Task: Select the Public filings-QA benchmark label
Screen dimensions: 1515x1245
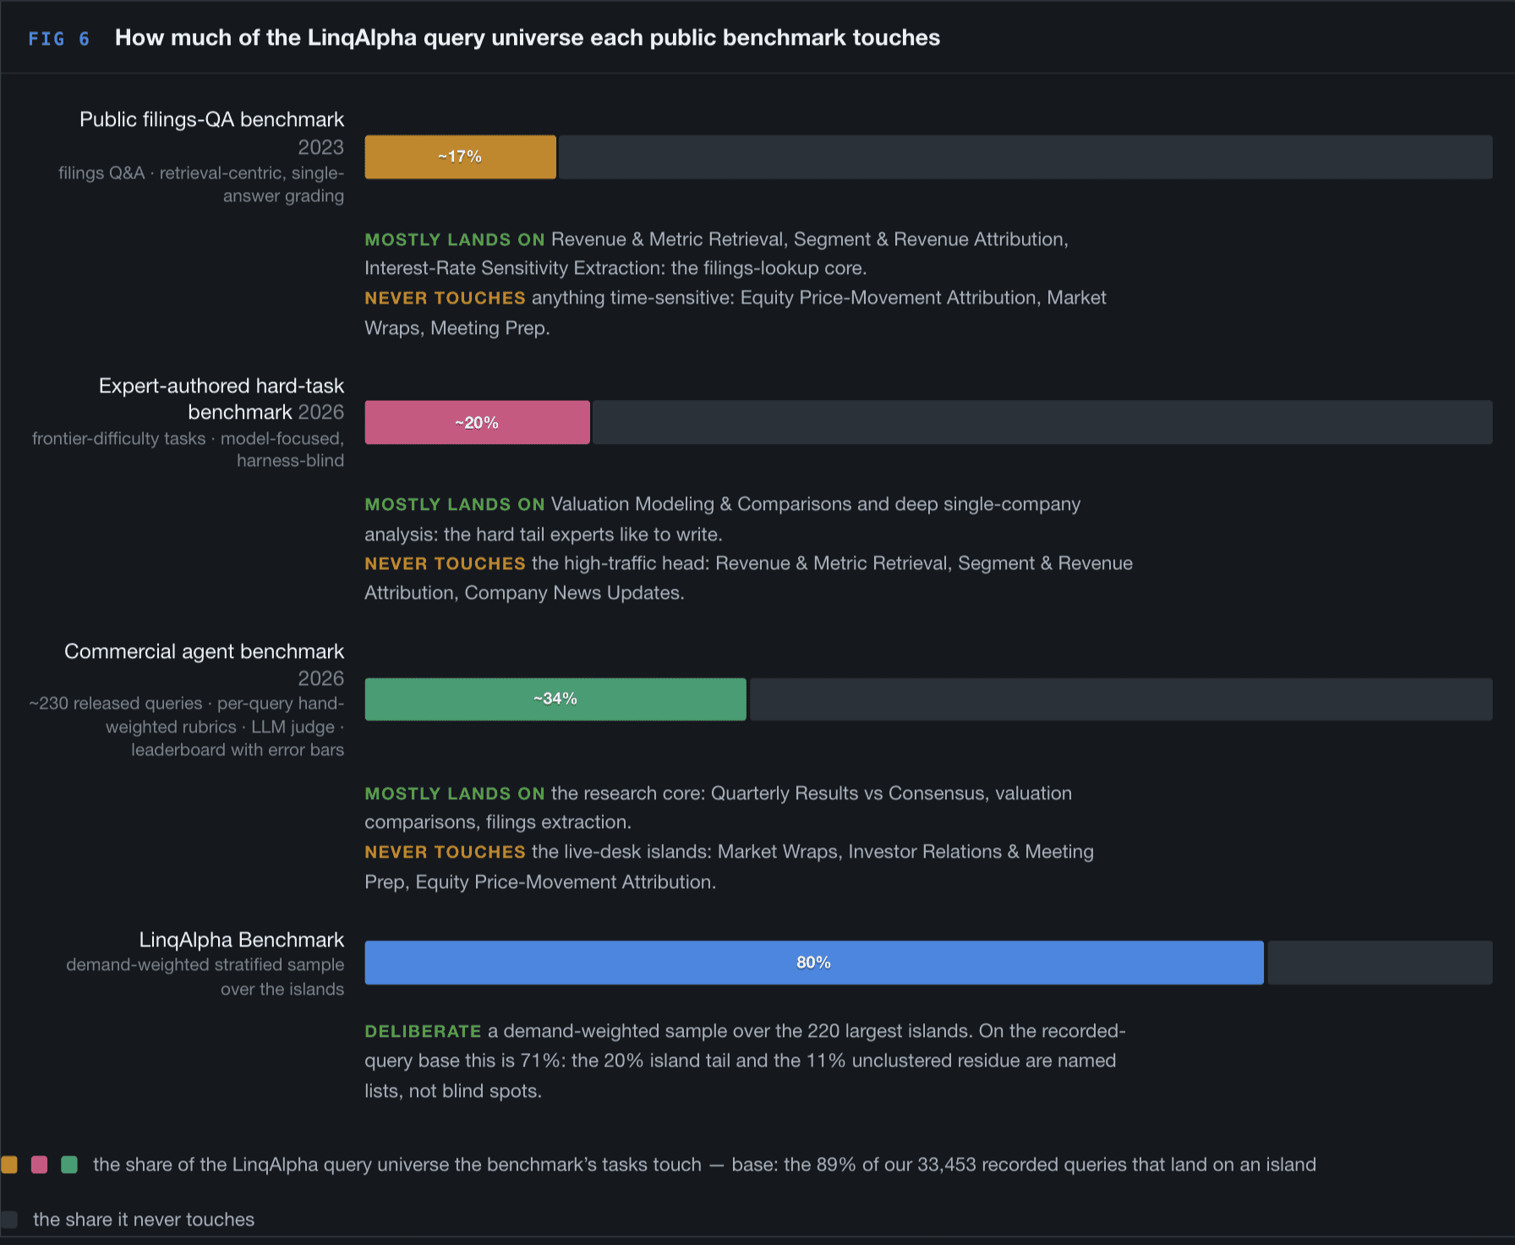Action: [211, 119]
